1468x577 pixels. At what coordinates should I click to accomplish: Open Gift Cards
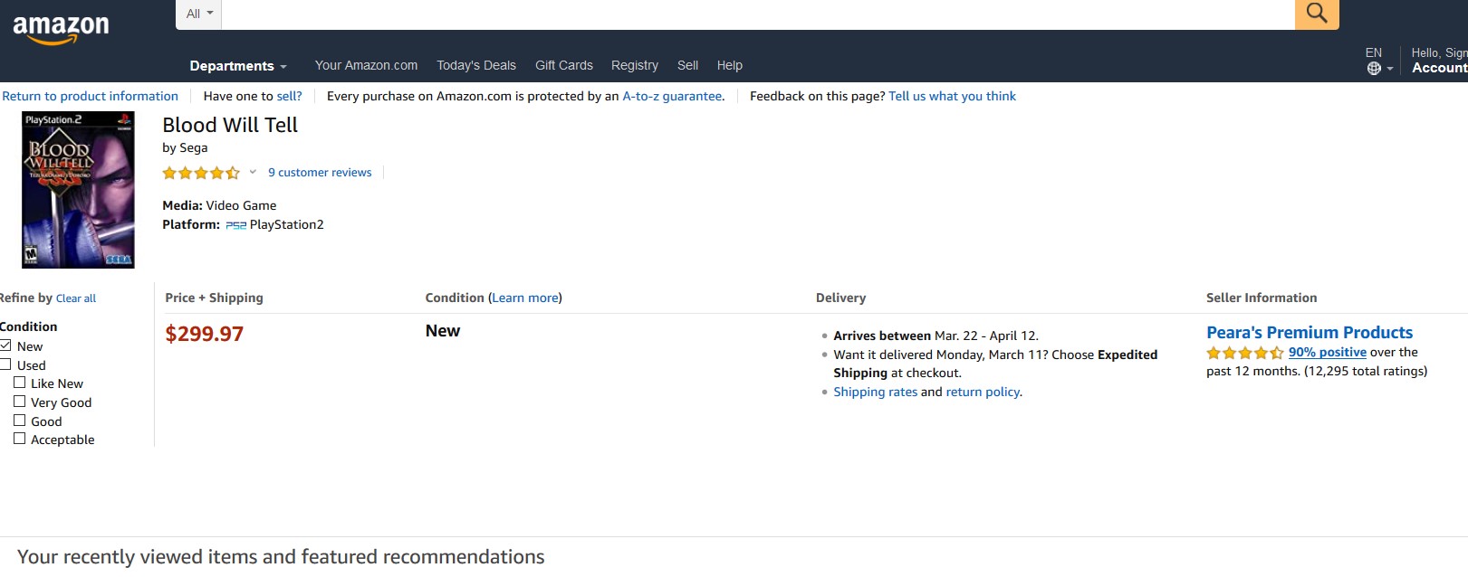point(564,65)
